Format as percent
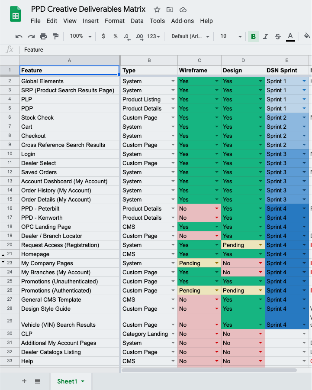The width and height of the screenshot is (312, 390). [115, 36]
